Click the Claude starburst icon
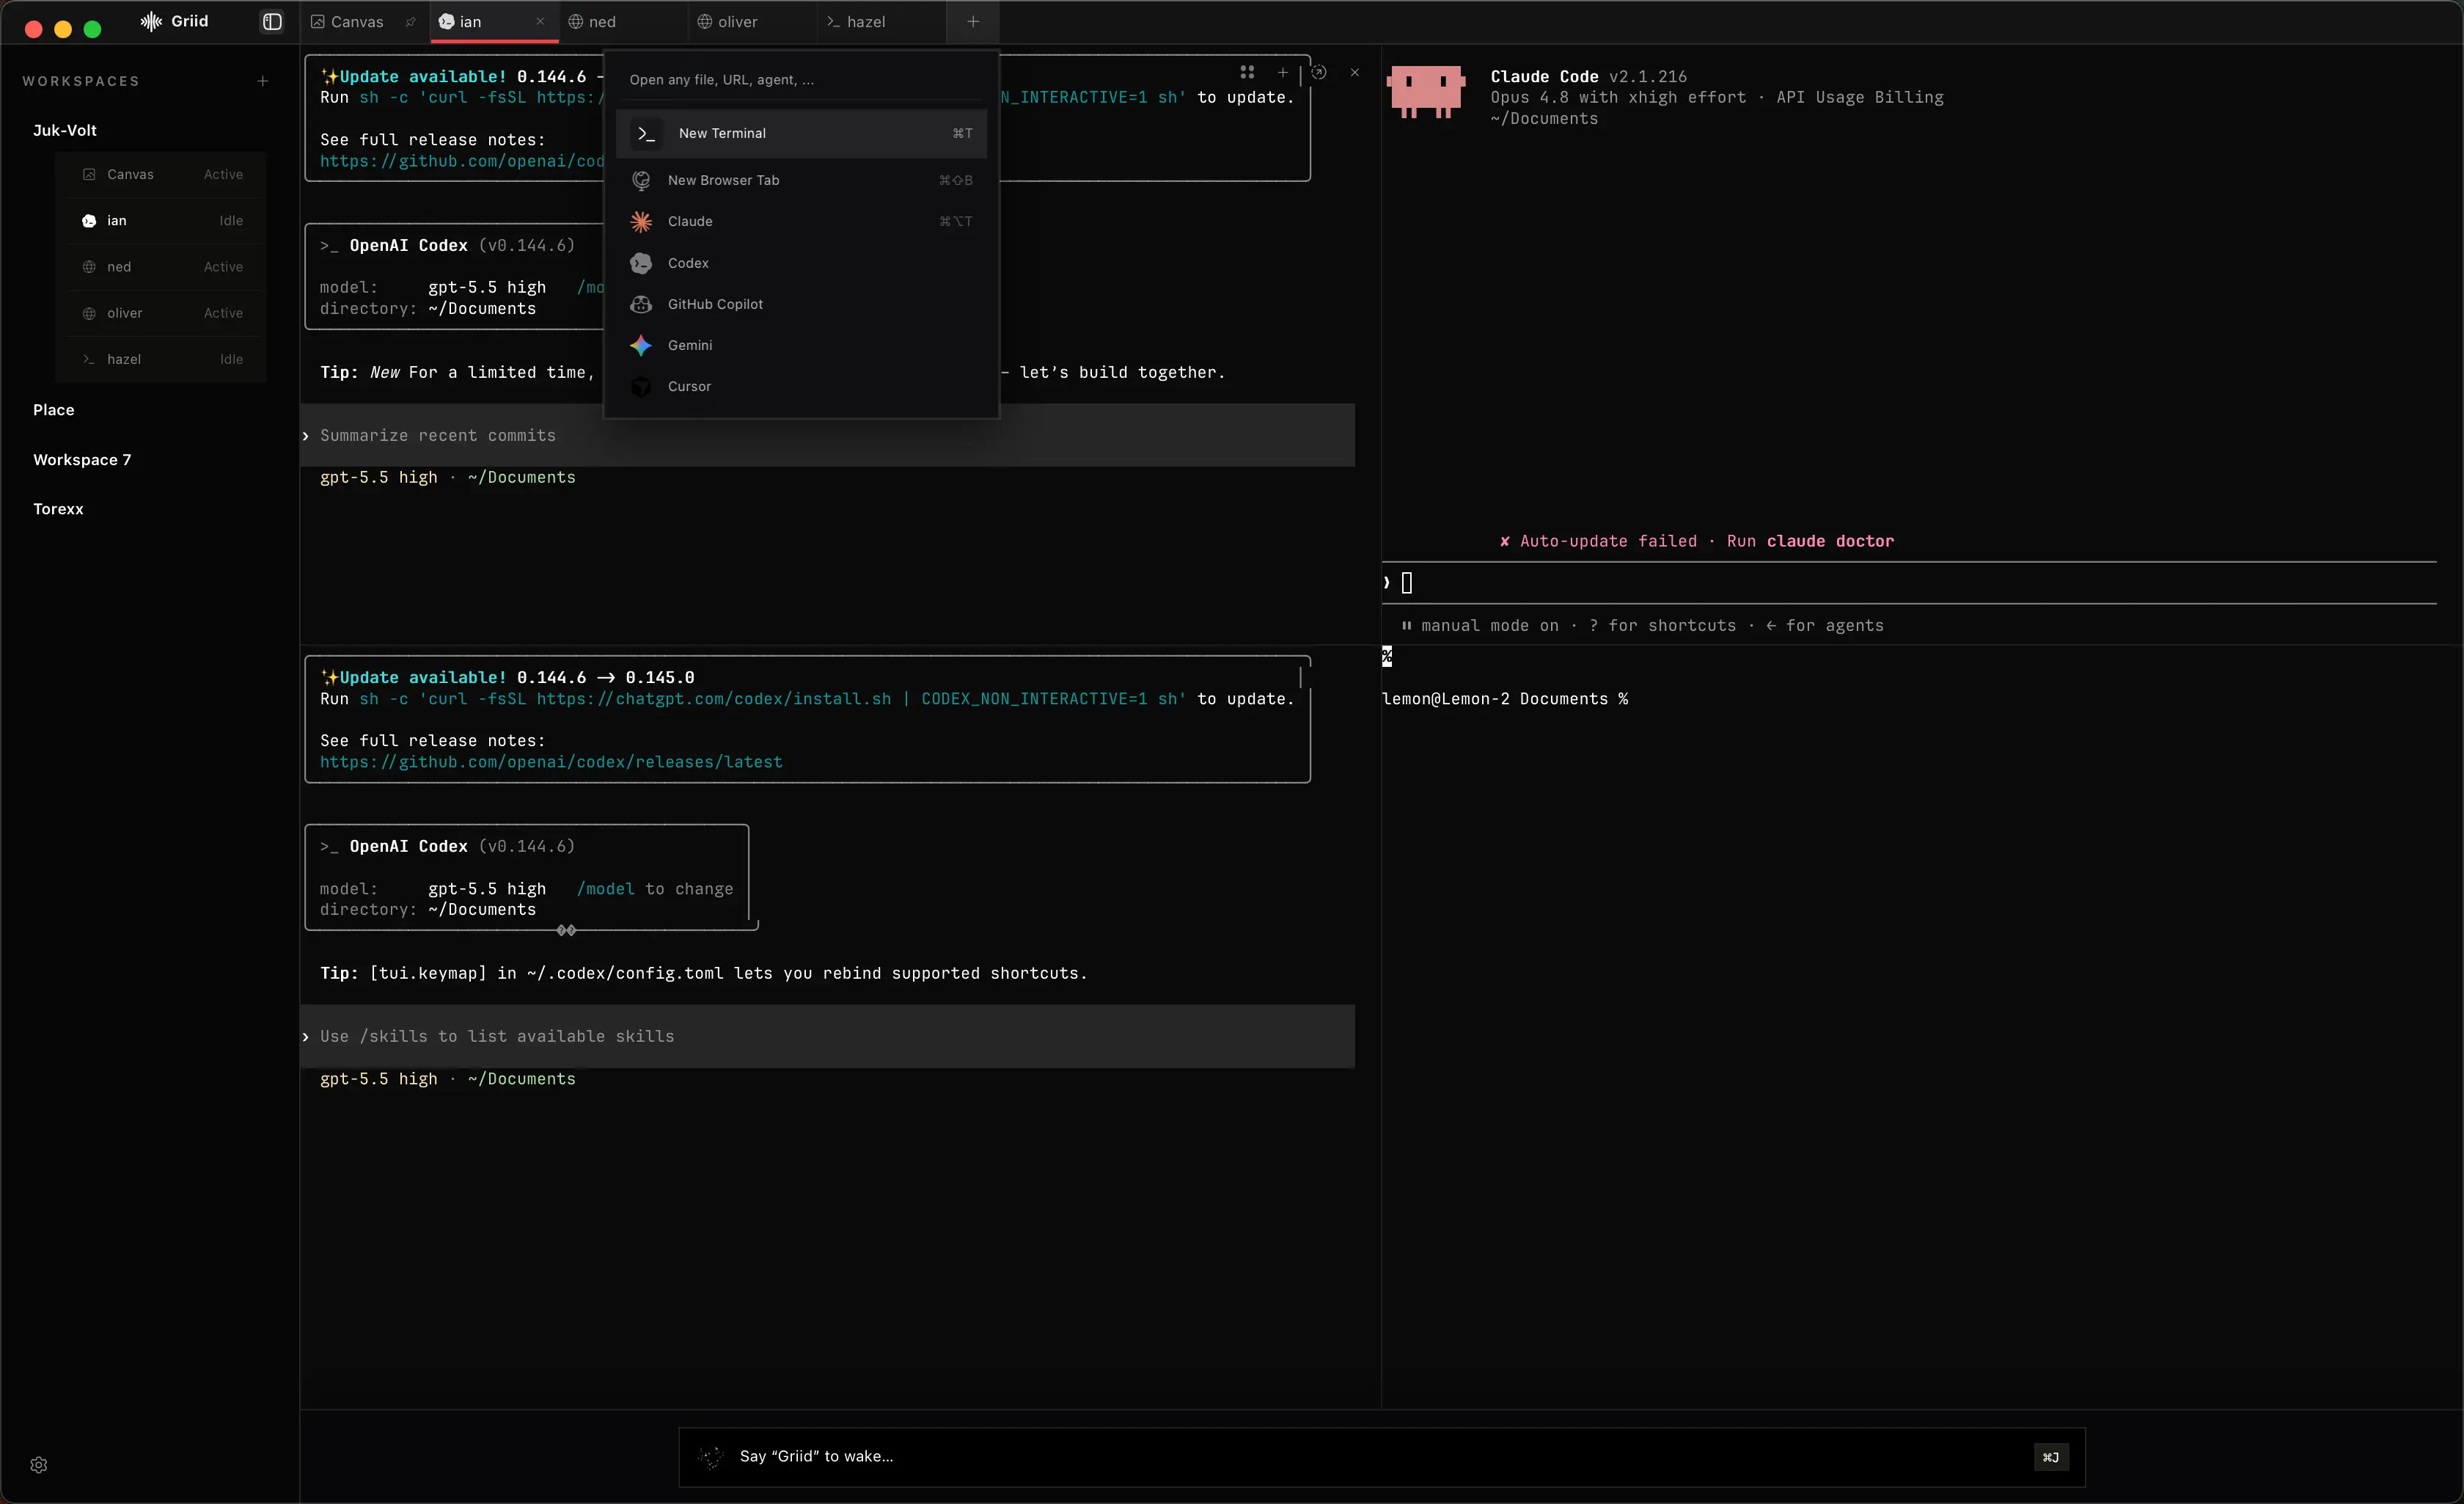 641,221
